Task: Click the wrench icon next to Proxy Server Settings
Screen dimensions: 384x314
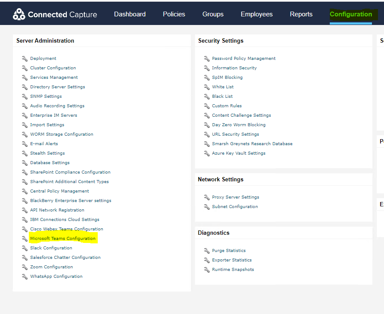Action: pyautogui.click(x=207, y=197)
